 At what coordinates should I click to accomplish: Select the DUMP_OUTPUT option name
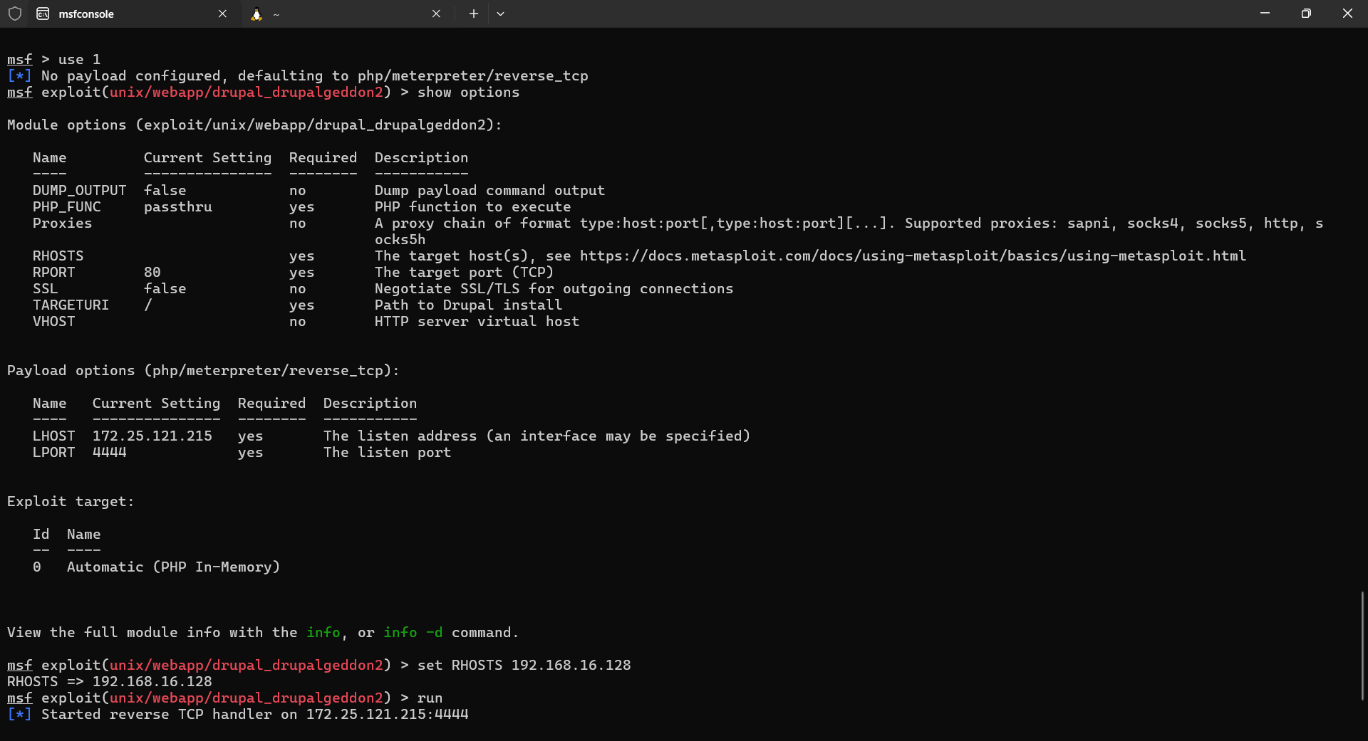[79, 190]
